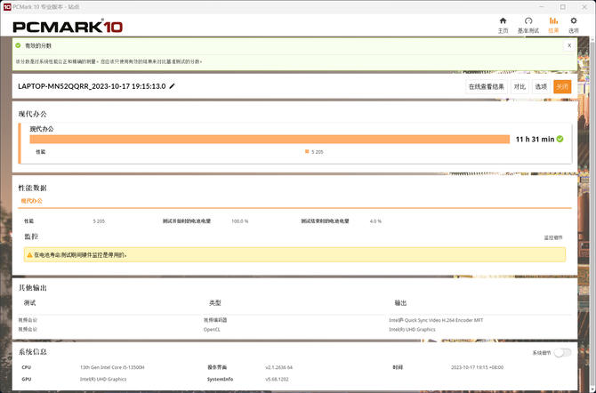Click the orange 关闭 button

[x=562, y=86]
